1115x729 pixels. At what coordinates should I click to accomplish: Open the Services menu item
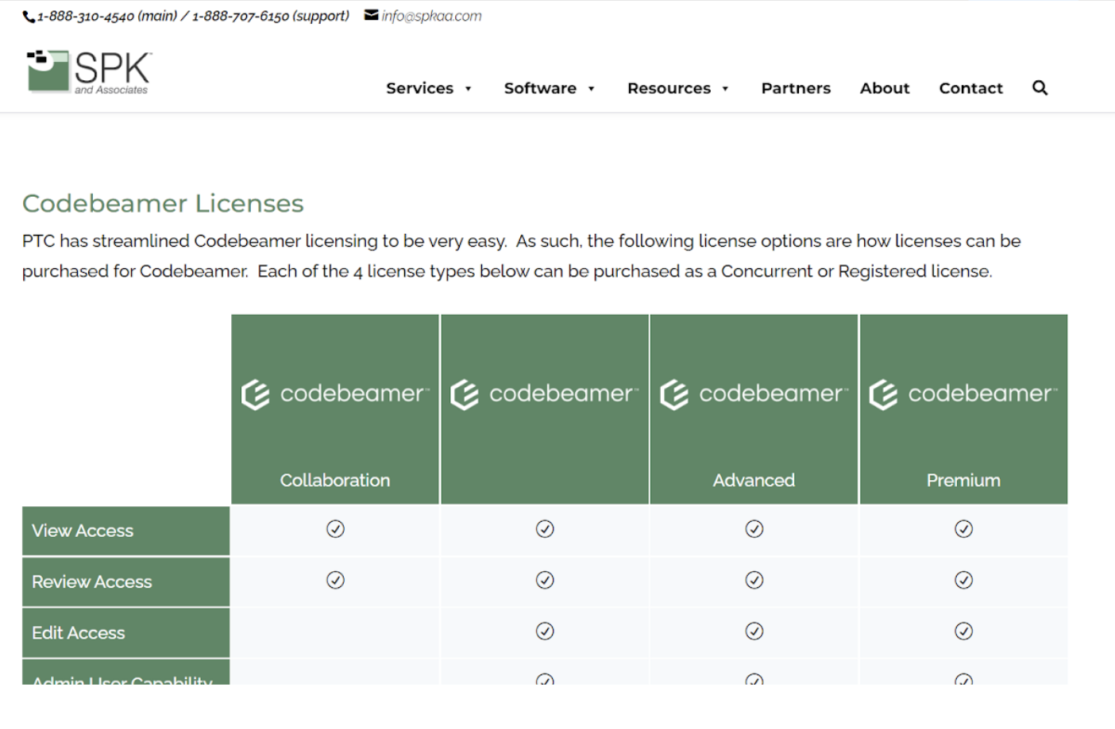[x=420, y=88]
